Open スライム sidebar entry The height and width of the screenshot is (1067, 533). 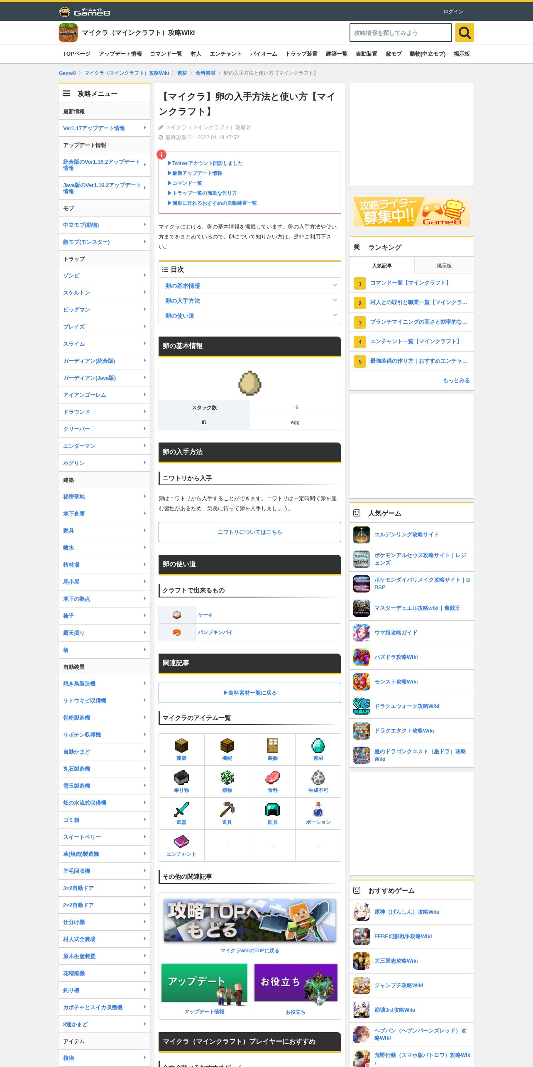click(105, 344)
